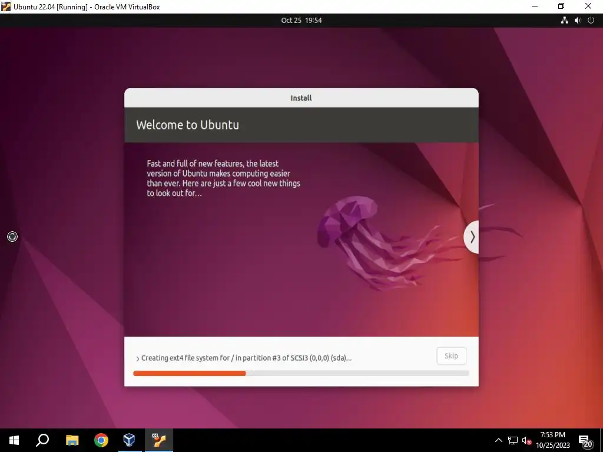Viewport: 603px width, 452px height.
Task: Advance slideshow with the right arrow
Action: point(472,237)
